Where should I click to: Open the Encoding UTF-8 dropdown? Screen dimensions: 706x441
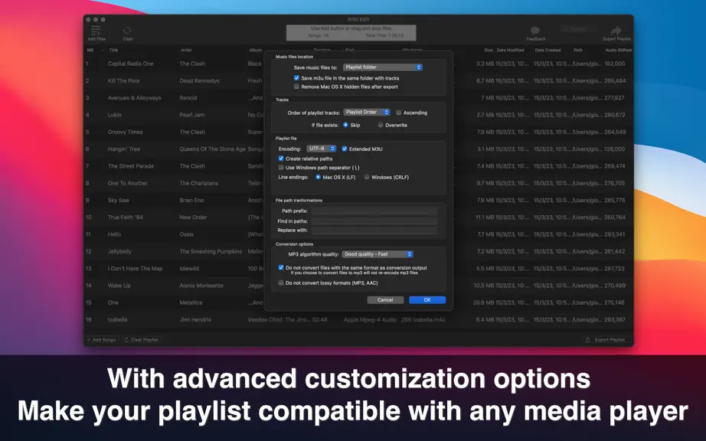point(321,149)
